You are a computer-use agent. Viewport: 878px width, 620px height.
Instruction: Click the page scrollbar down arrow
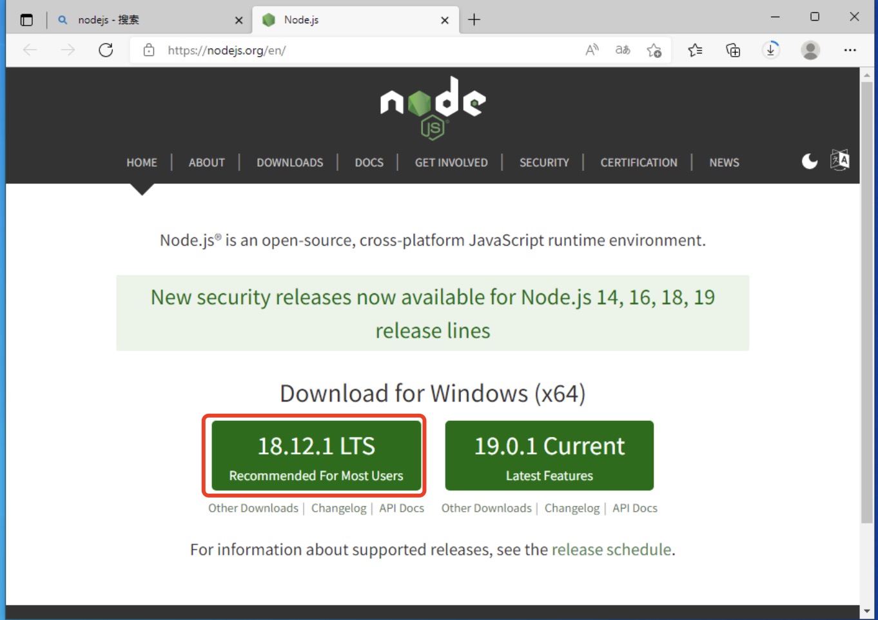coord(866,612)
